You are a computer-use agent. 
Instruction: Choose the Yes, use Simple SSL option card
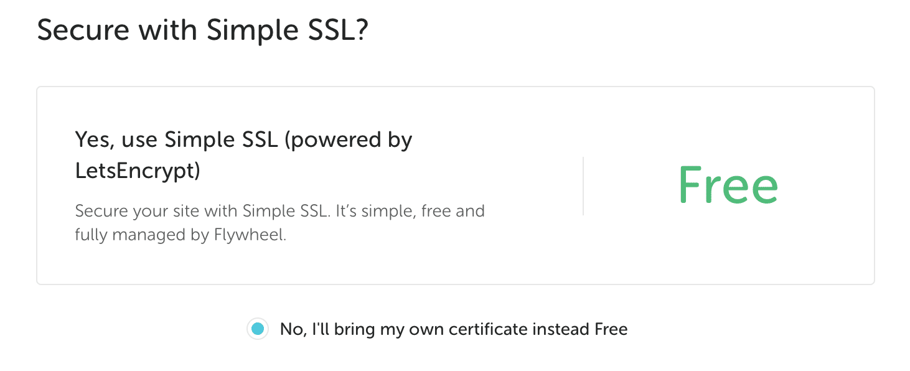pos(455,185)
